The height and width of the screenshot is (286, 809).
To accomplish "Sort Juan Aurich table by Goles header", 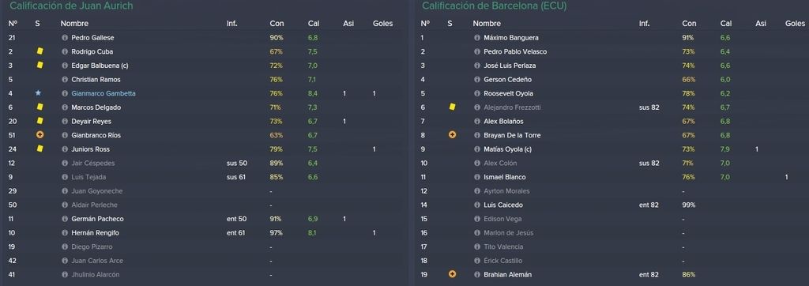I will [x=383, y=23].
